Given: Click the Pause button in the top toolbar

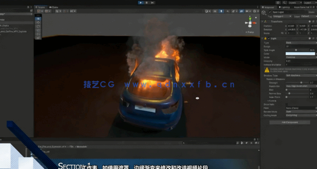Looking at the screenshot, I should point(146,3).
